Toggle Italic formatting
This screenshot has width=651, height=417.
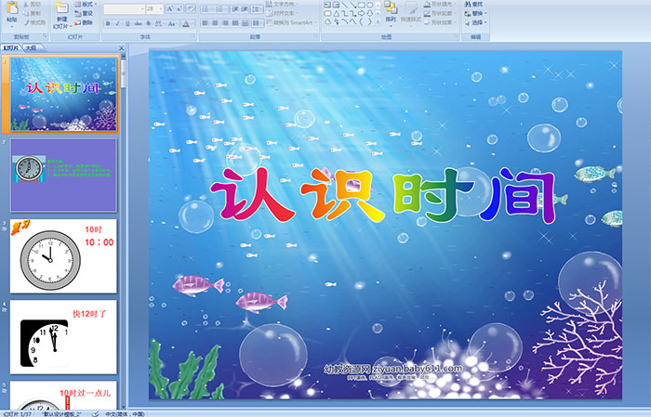(x=117, y=23)
